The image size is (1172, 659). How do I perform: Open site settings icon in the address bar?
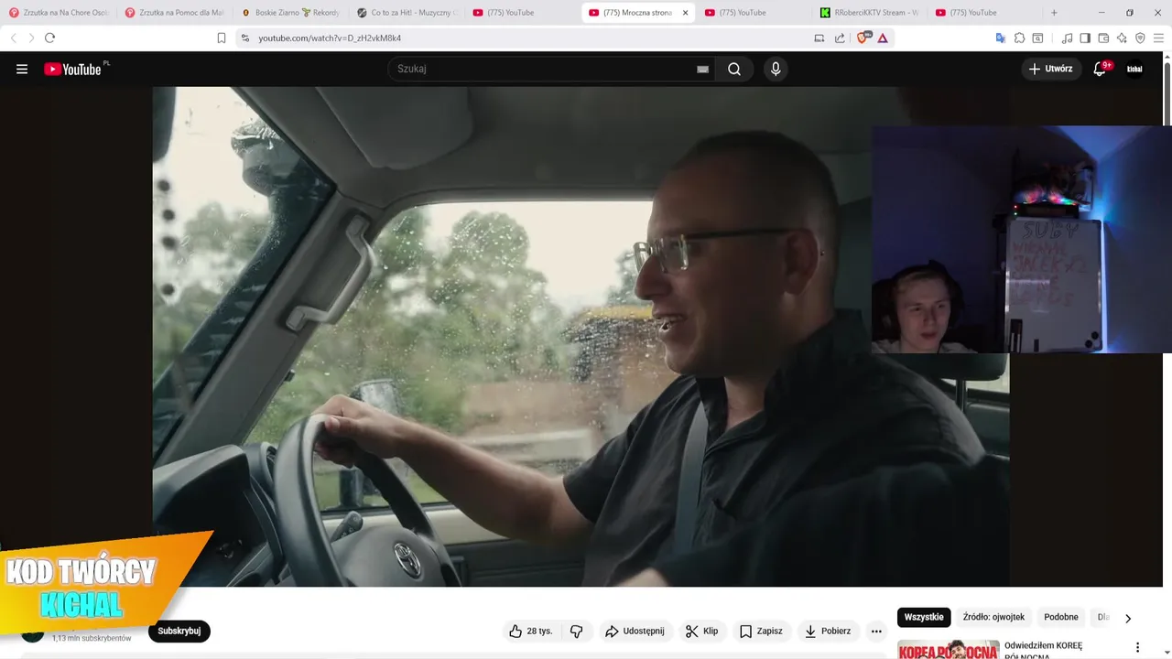tap(244, 38)
